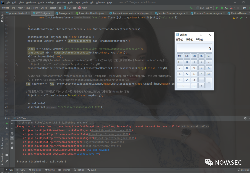Image resolution: width=250 pixels, height=173 pixels.
Task: Open the Spring tool window tab
Action: [x=50, y=170]
